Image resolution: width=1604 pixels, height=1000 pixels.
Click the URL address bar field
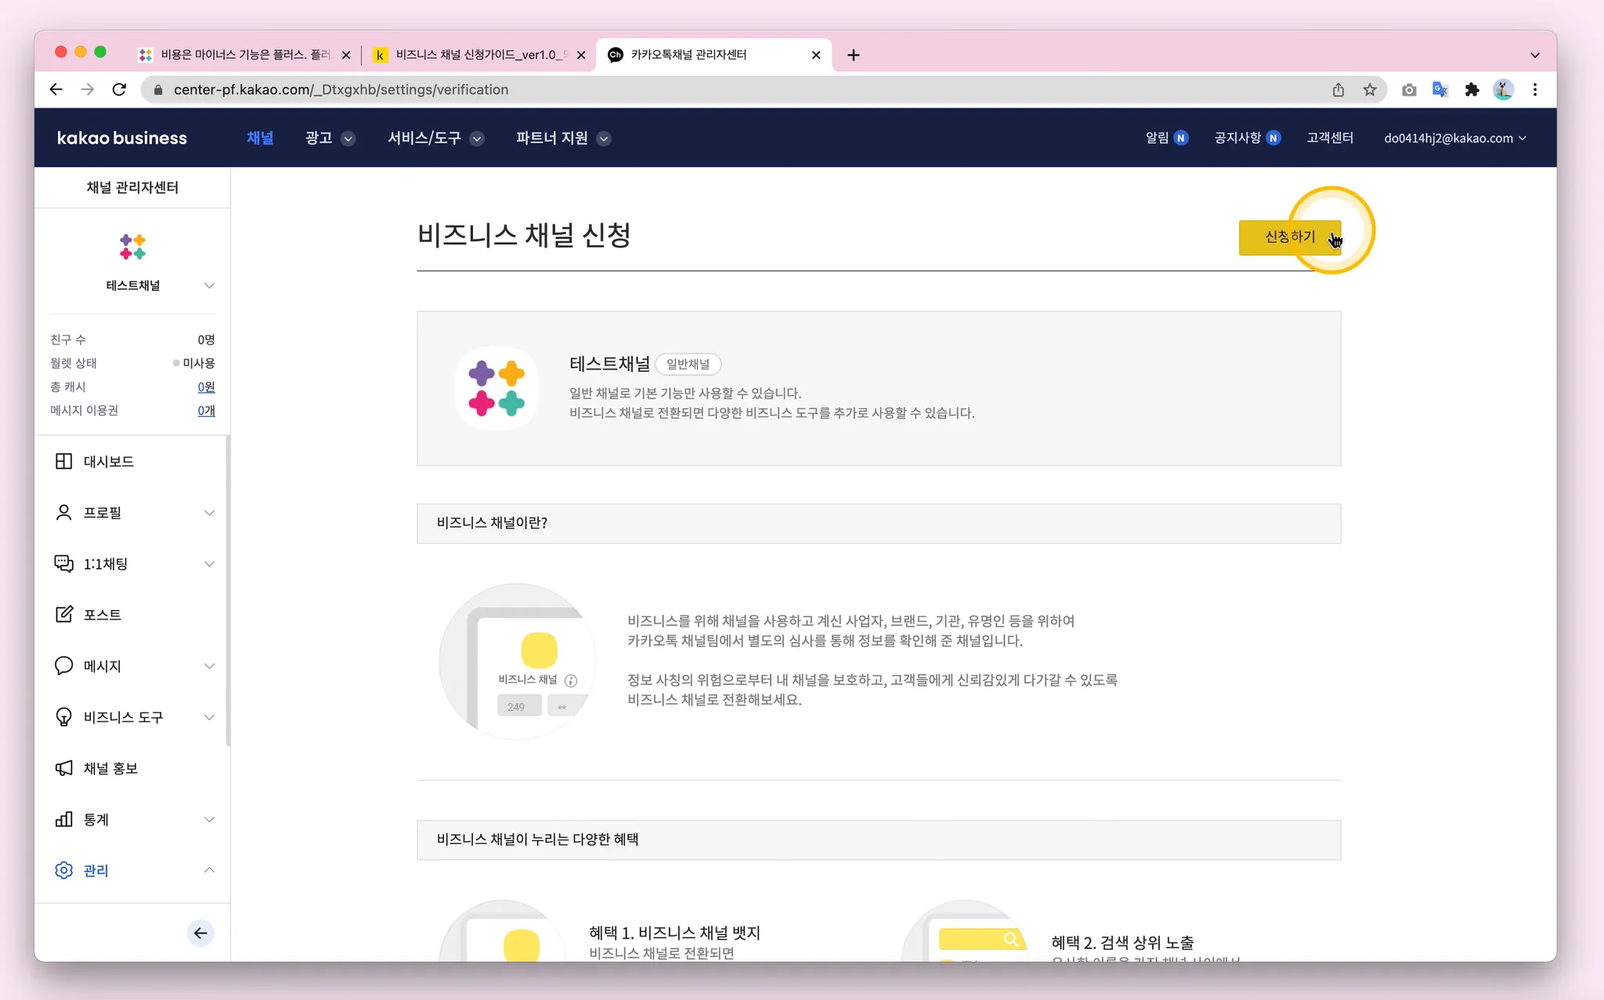705,90
